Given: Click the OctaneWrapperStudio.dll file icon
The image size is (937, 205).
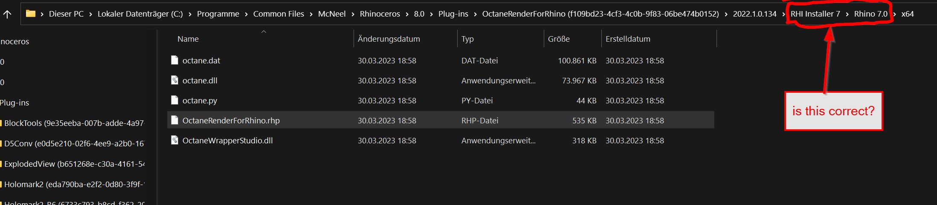Looking at the screenshot, I should pyautogui.click(x=174, y=140).
